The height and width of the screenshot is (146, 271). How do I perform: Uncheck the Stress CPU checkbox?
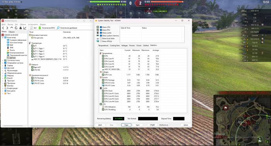(101, 27)
